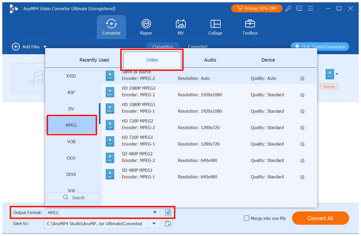Click the Add Files label
Viewport: 361px width, 236px height.
31,47
